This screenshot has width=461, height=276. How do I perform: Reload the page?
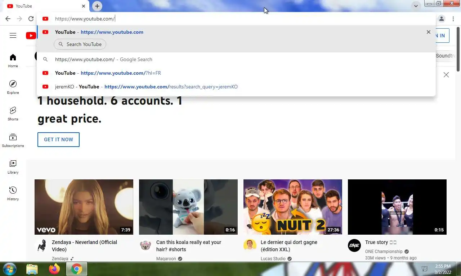pos(31,19)
